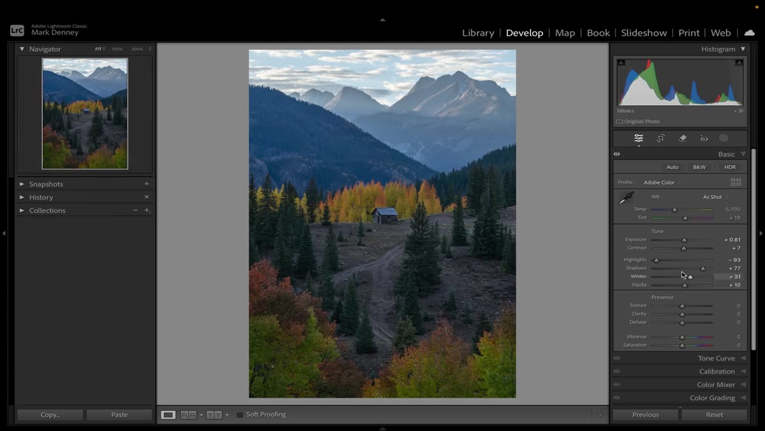Select the Red Eye correction tool
This screenshot has height=431, width=765.
[x=704, y=138]
